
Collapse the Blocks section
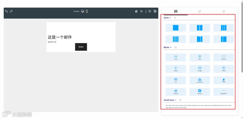[x=168, y=47]
